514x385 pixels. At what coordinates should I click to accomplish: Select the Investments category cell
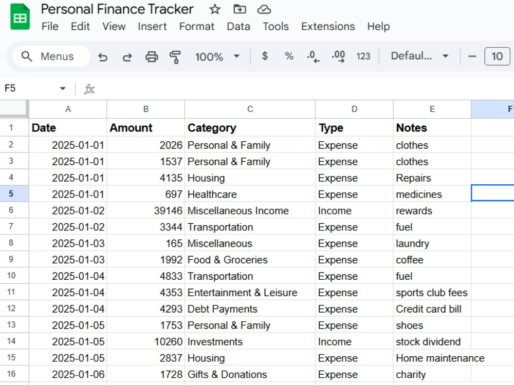tap(250, 341)
